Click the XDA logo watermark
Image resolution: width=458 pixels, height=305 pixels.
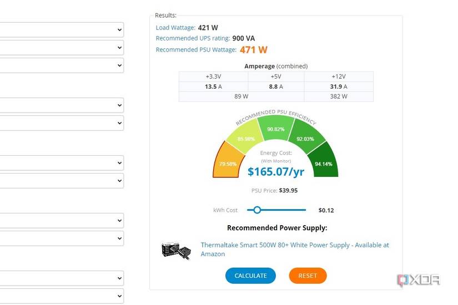(x=419, y=279)
